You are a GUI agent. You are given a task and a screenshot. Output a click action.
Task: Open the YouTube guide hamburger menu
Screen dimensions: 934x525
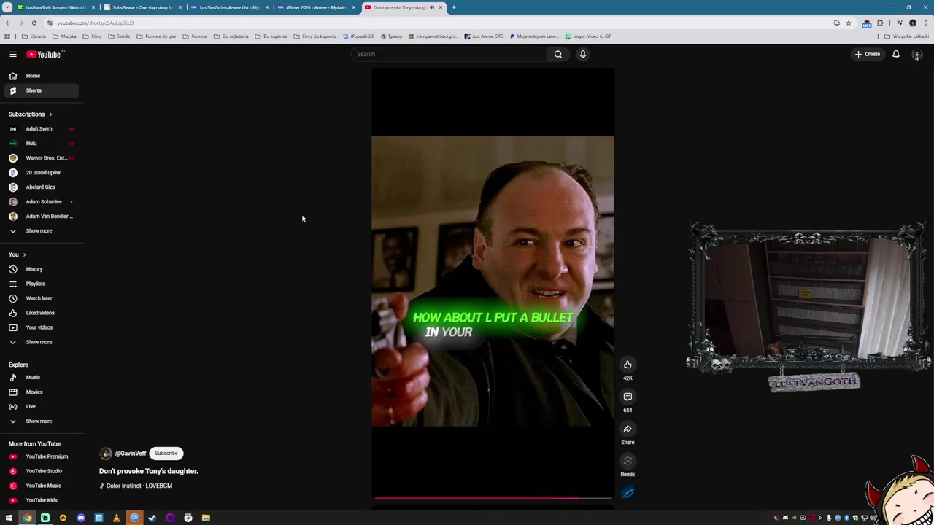tap(12, 54)
